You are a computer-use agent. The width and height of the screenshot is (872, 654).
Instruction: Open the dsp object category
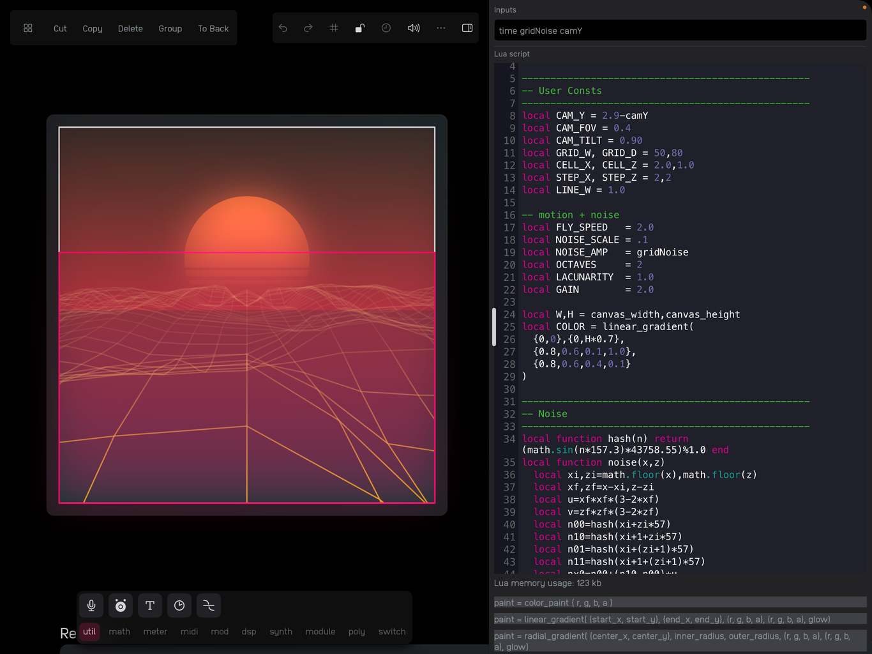tap(249, 632)
